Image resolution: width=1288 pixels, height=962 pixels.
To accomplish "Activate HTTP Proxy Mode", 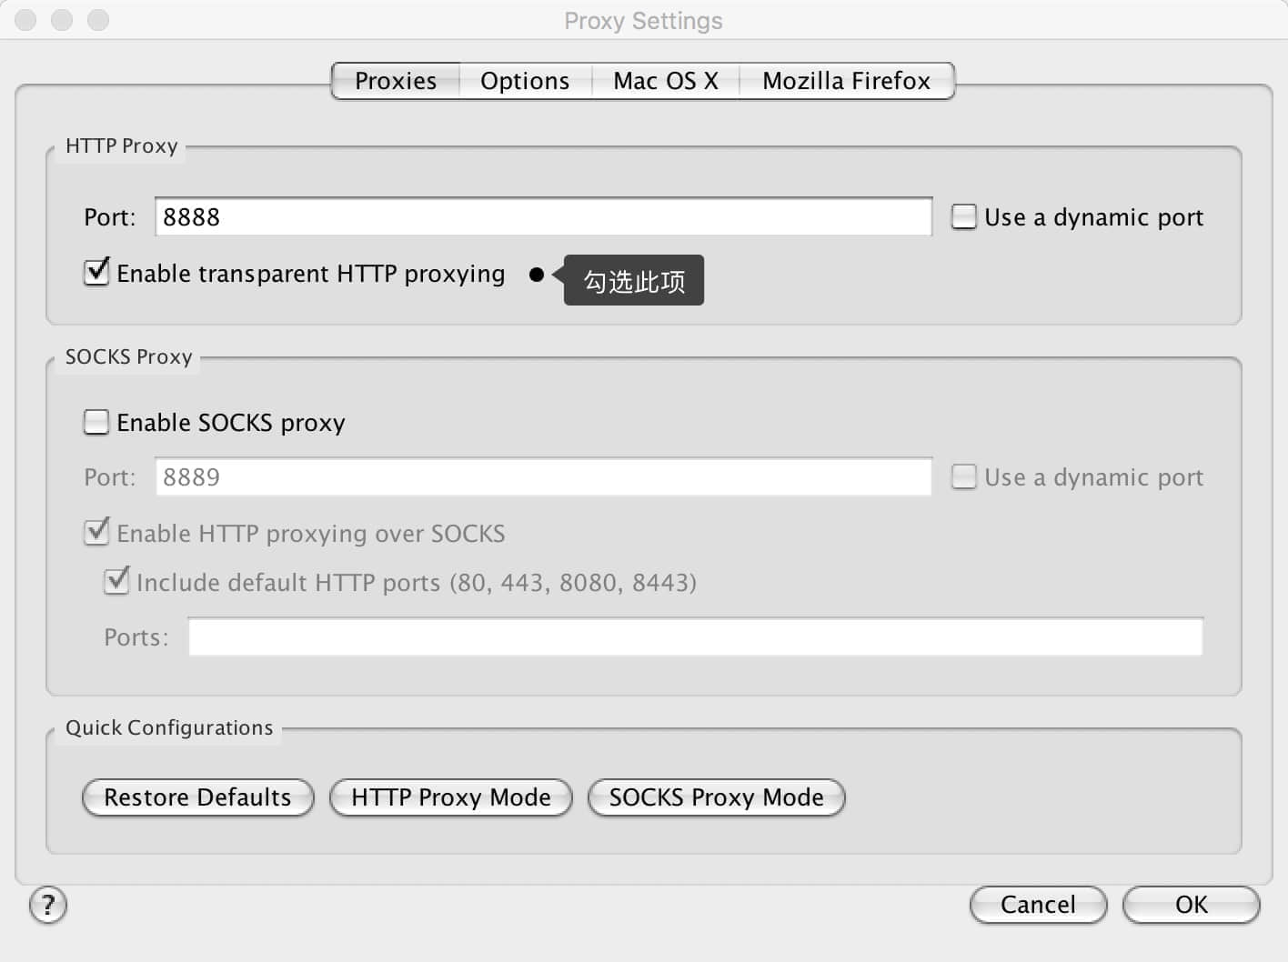I will pyautogui.click(x=450, y=797).
